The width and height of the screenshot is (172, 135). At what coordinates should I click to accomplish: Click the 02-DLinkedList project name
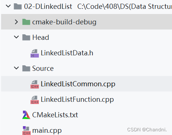click(x=48, y=6)
